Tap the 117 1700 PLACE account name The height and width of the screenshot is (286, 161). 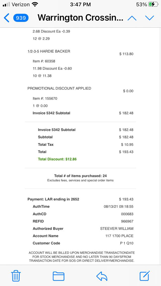tap(119, 236)
